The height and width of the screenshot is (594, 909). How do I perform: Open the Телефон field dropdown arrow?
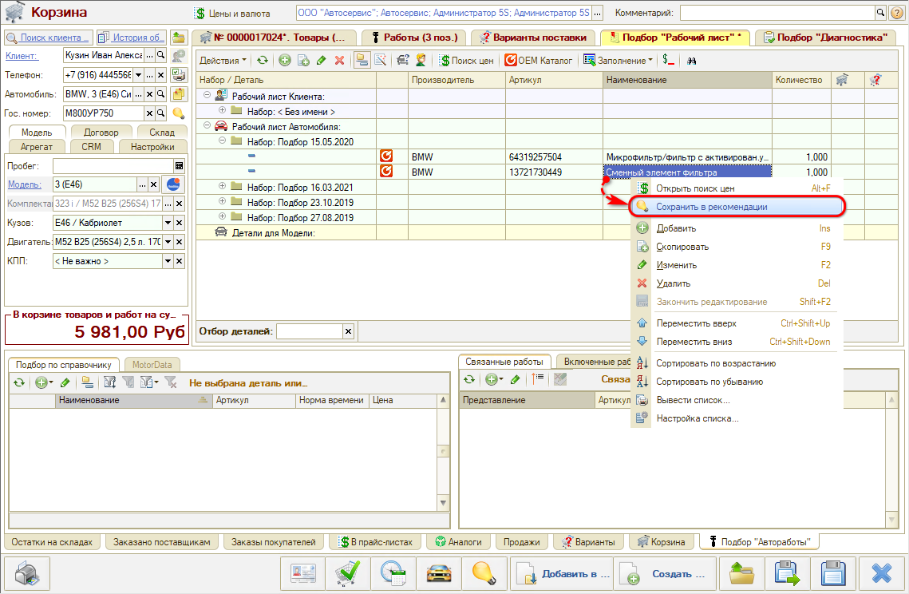pos(138,75)
